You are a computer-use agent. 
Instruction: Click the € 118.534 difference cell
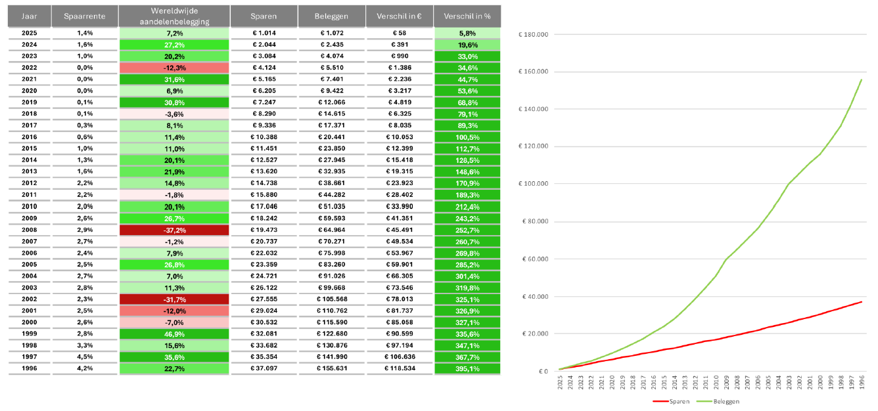[400, 368]
